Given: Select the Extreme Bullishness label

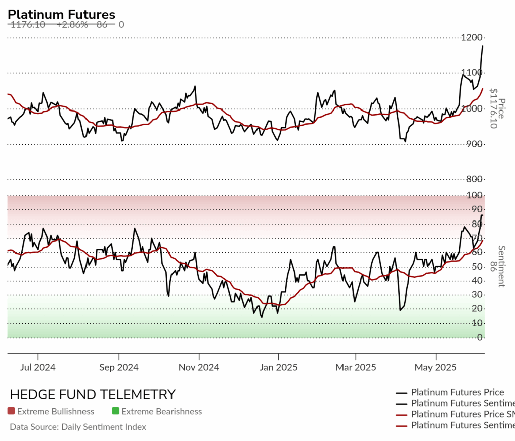Looking at the screenshot, I should click(x=55, y=411).
